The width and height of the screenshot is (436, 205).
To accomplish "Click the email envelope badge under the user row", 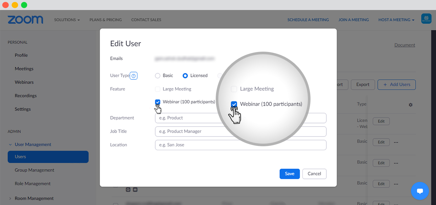I will pos(135,190).
